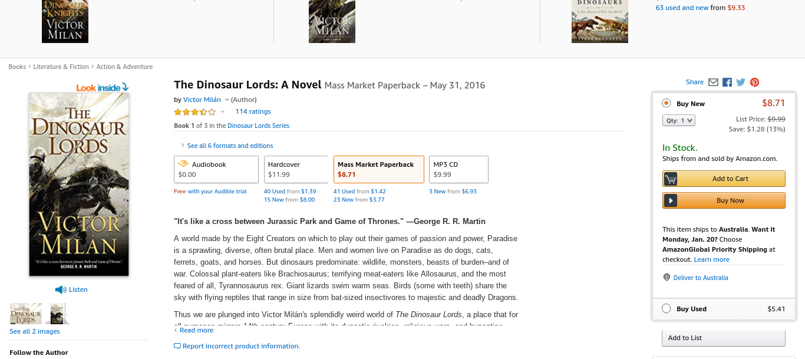Image resolution: width=805 pixels, height=359 pixels.
Task: Open the Qty quantity dropdown
Action: (679, 120)
